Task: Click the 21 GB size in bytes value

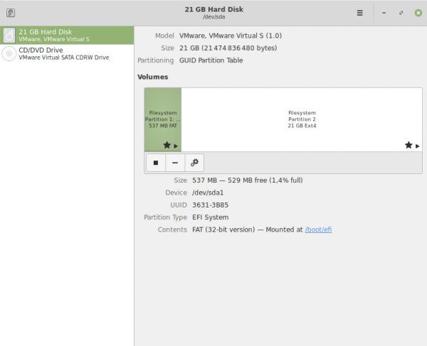Action: coord(228,48)
